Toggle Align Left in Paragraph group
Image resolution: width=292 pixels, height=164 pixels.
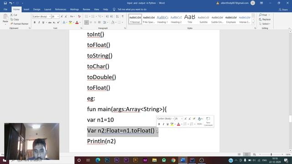point(86,22)
